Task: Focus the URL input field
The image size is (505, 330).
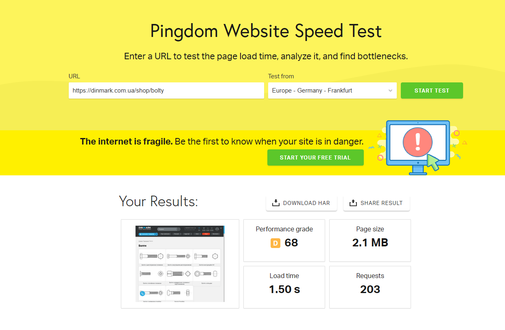Action: [166, 91]
